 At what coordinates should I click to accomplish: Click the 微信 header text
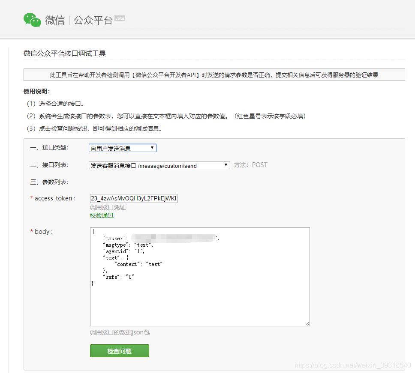pos(55,20)
